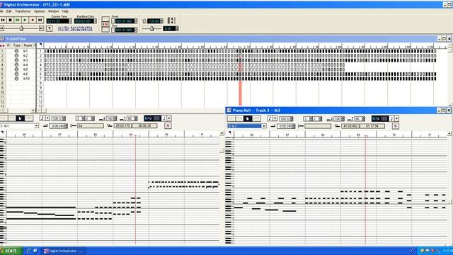Open the time signature meter icon
Screen dimensions: 453x255
click(171, 21)
